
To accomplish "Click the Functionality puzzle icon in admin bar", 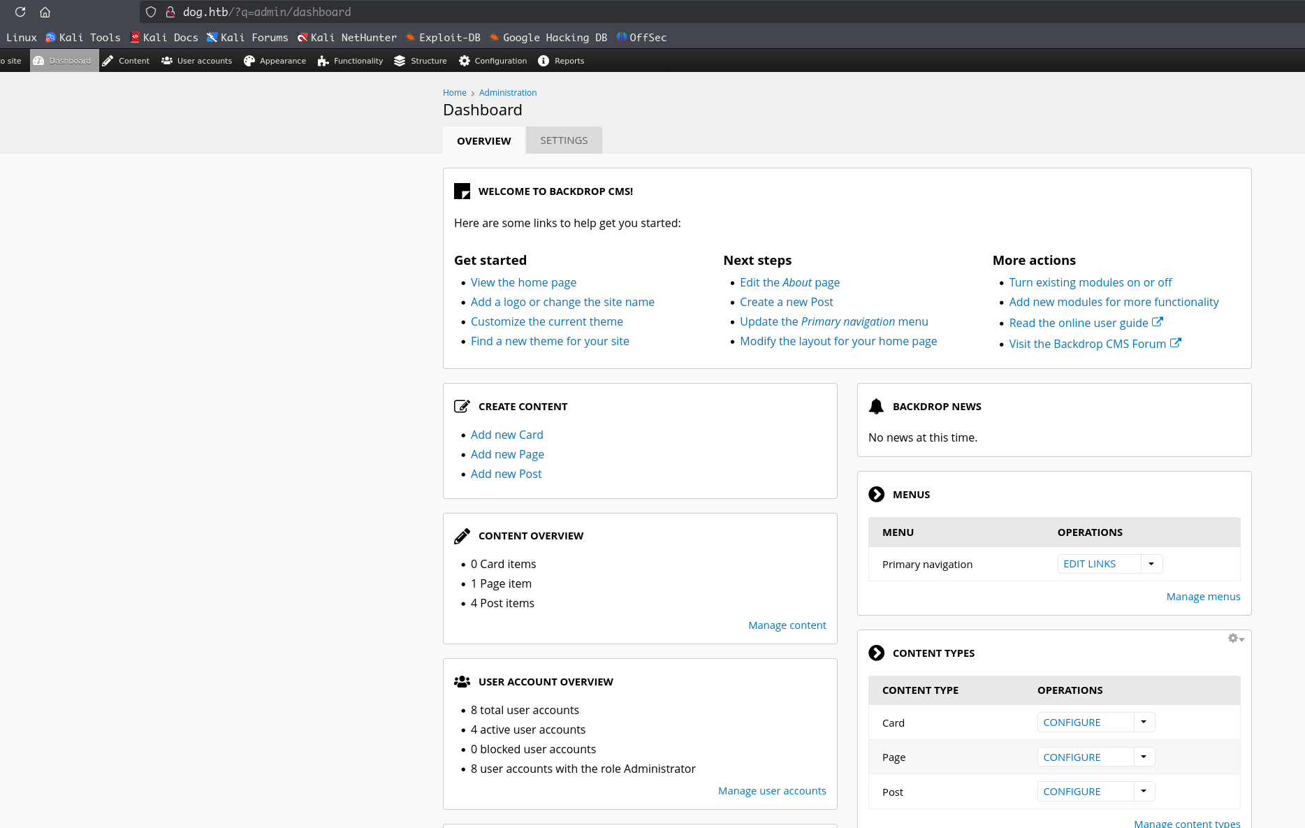I will pos(323,61).
